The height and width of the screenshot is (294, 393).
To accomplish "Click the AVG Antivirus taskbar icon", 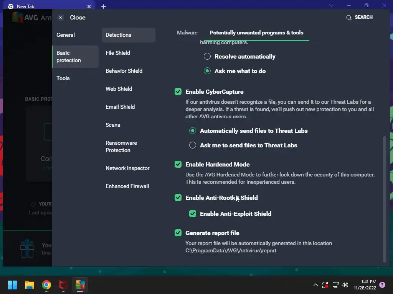I will coord(80,285).
